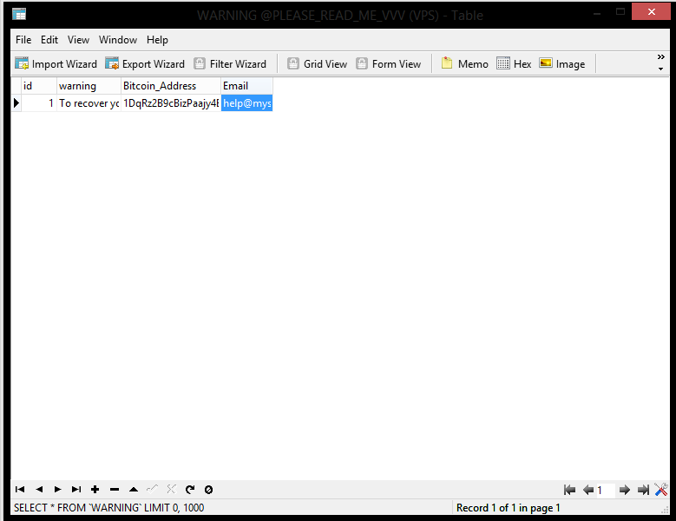The height and width of the screenshot is (521, 676).
Task: Select the 'To recover' warning cell
Action: click(x=89, y=103)
